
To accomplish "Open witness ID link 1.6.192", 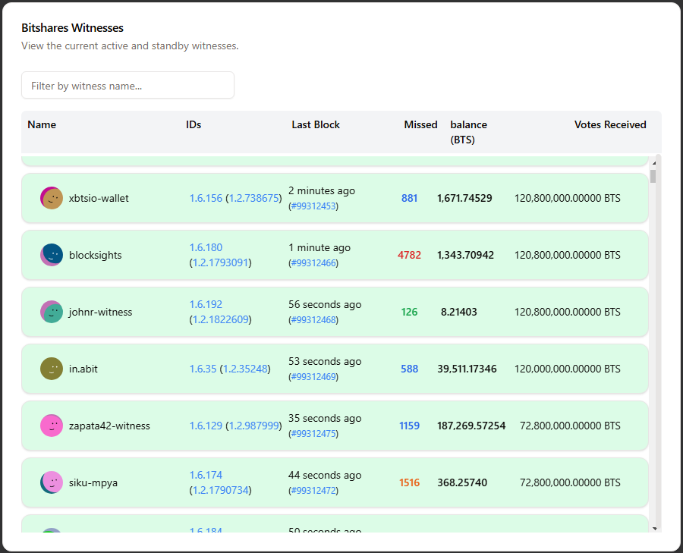I will pyautogui.click(x=206, y=304).
